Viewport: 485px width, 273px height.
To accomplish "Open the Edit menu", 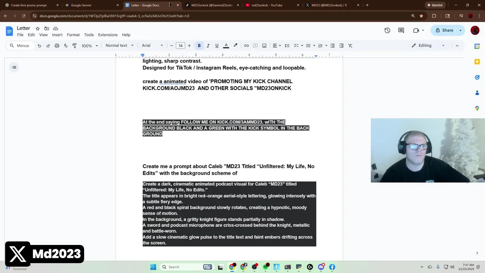I will pos(31,35).
